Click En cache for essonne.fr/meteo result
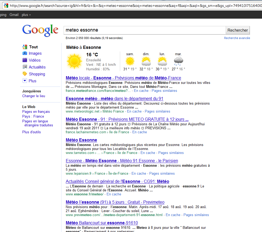 click(x=114, y=194)
